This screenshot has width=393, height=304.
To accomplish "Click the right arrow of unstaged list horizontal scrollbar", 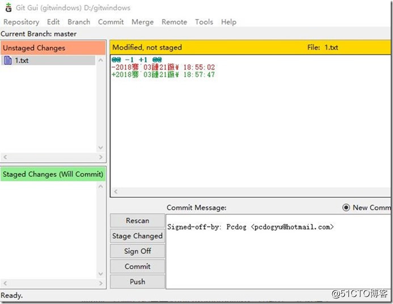I will coord(101,157).
